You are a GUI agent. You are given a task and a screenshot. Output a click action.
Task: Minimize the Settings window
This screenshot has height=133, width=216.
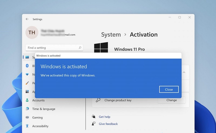click(170, 17)
